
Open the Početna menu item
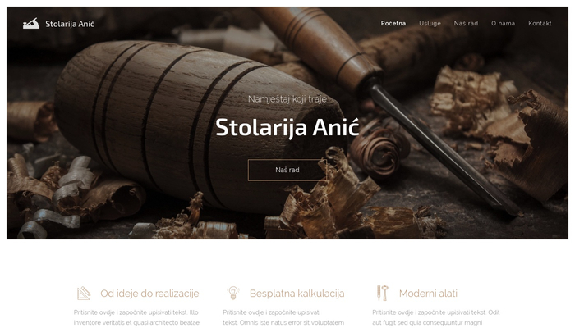coord(393,24)
